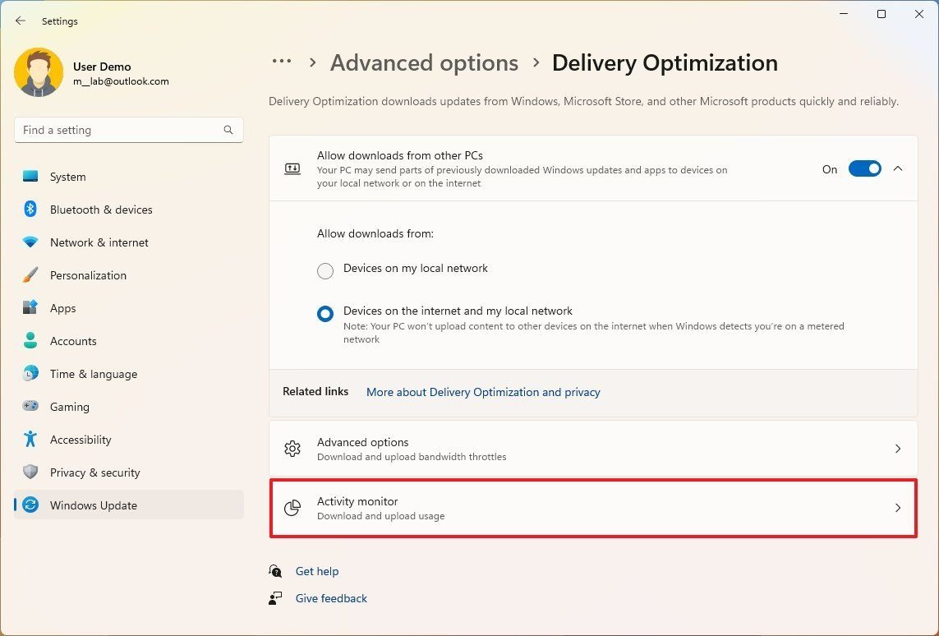Open Apps settings
Viewport: 939px width, 636px height.
coord(129,308)
